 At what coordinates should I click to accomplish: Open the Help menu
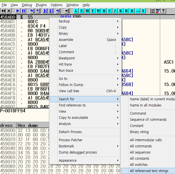click(86, 5)
